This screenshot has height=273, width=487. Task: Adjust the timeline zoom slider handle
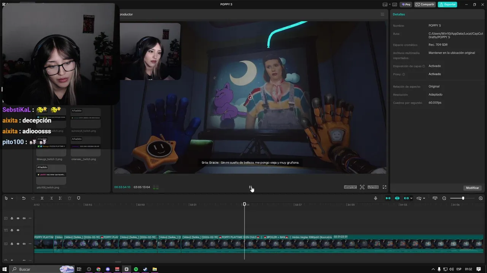[463, 198]
